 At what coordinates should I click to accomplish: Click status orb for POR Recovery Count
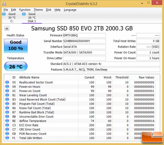[x=7, y=134]
